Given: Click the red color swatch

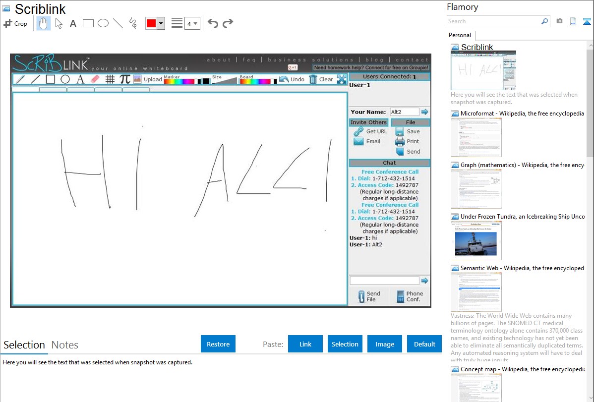Looking at the screenshot, I should point(151,23).
